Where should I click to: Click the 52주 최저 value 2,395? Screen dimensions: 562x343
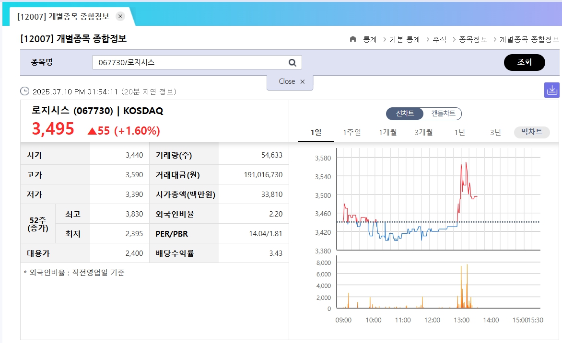pos(134,234)
